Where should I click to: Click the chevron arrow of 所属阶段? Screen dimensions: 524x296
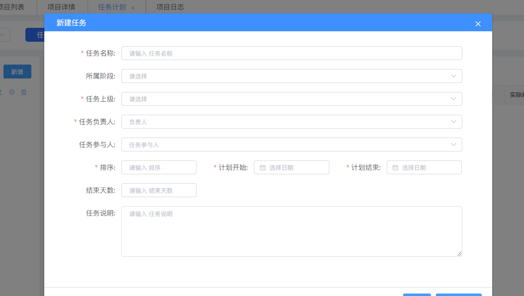(x=453, y=76)
